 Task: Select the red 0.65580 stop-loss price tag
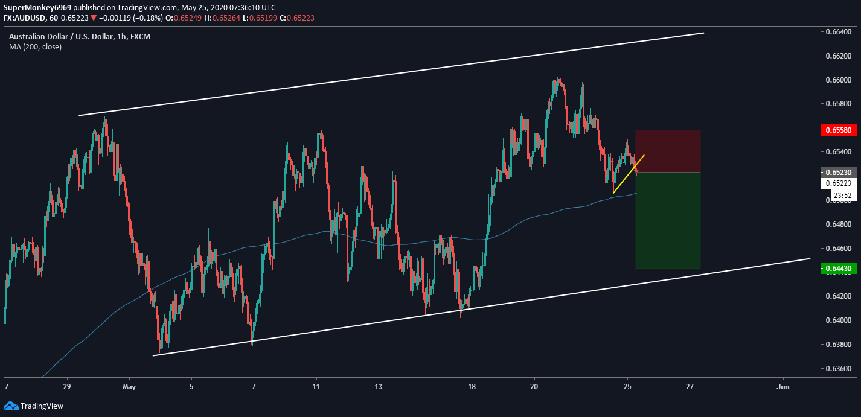click(838, 130)
